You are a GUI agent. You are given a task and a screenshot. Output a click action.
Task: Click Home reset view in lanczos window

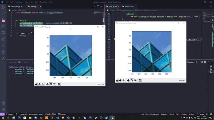[36, 84]
